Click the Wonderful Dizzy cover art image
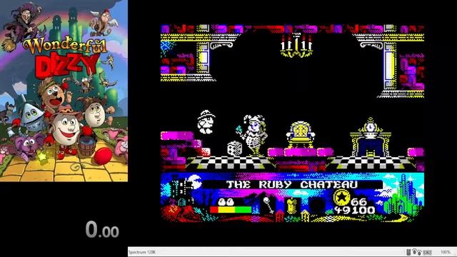The image size is (457, 257). tap(64, 91)
